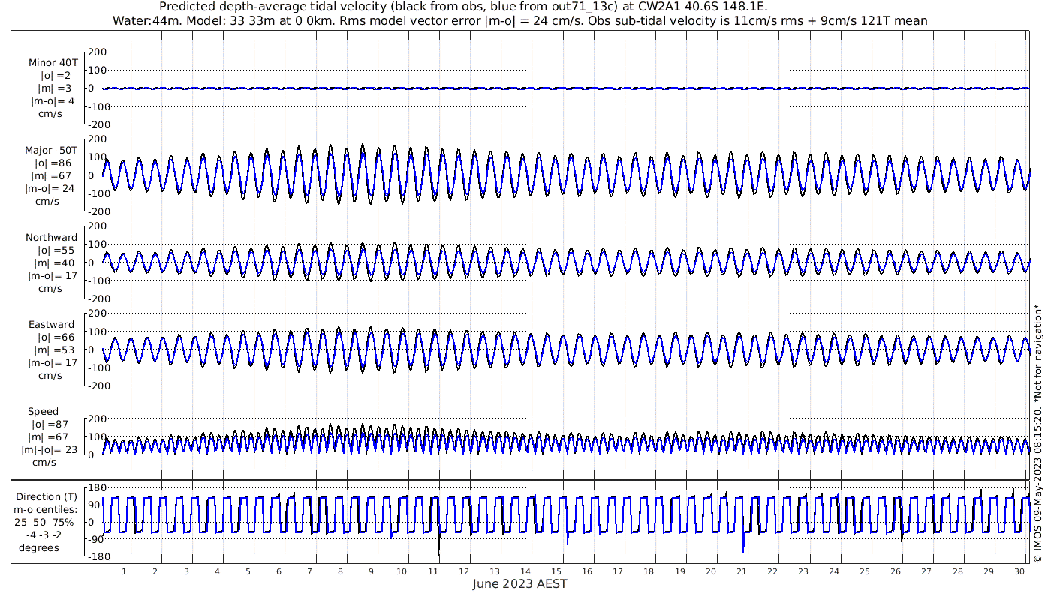Click the '|m-o|= 24' value in Major panel
This screenshot has height=600, width=1051.
[x=50, y=189]
